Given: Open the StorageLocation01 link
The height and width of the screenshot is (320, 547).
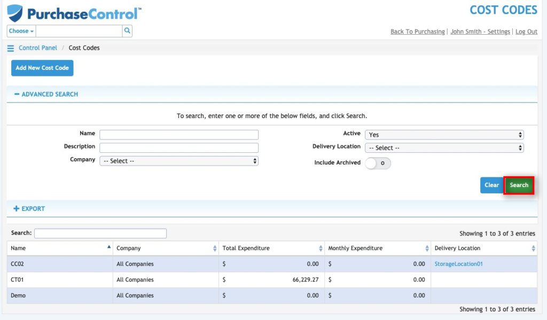Looking at the screenshot, I should click(458, 264).
